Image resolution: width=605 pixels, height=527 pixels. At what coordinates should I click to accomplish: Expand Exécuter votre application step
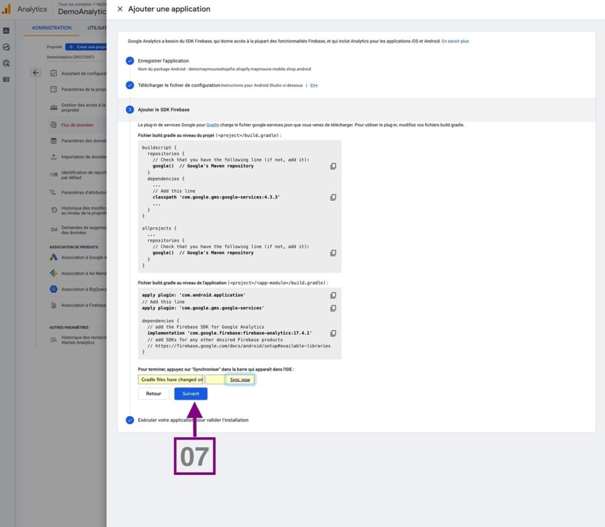pyautogui.click(x=193, y=420)
